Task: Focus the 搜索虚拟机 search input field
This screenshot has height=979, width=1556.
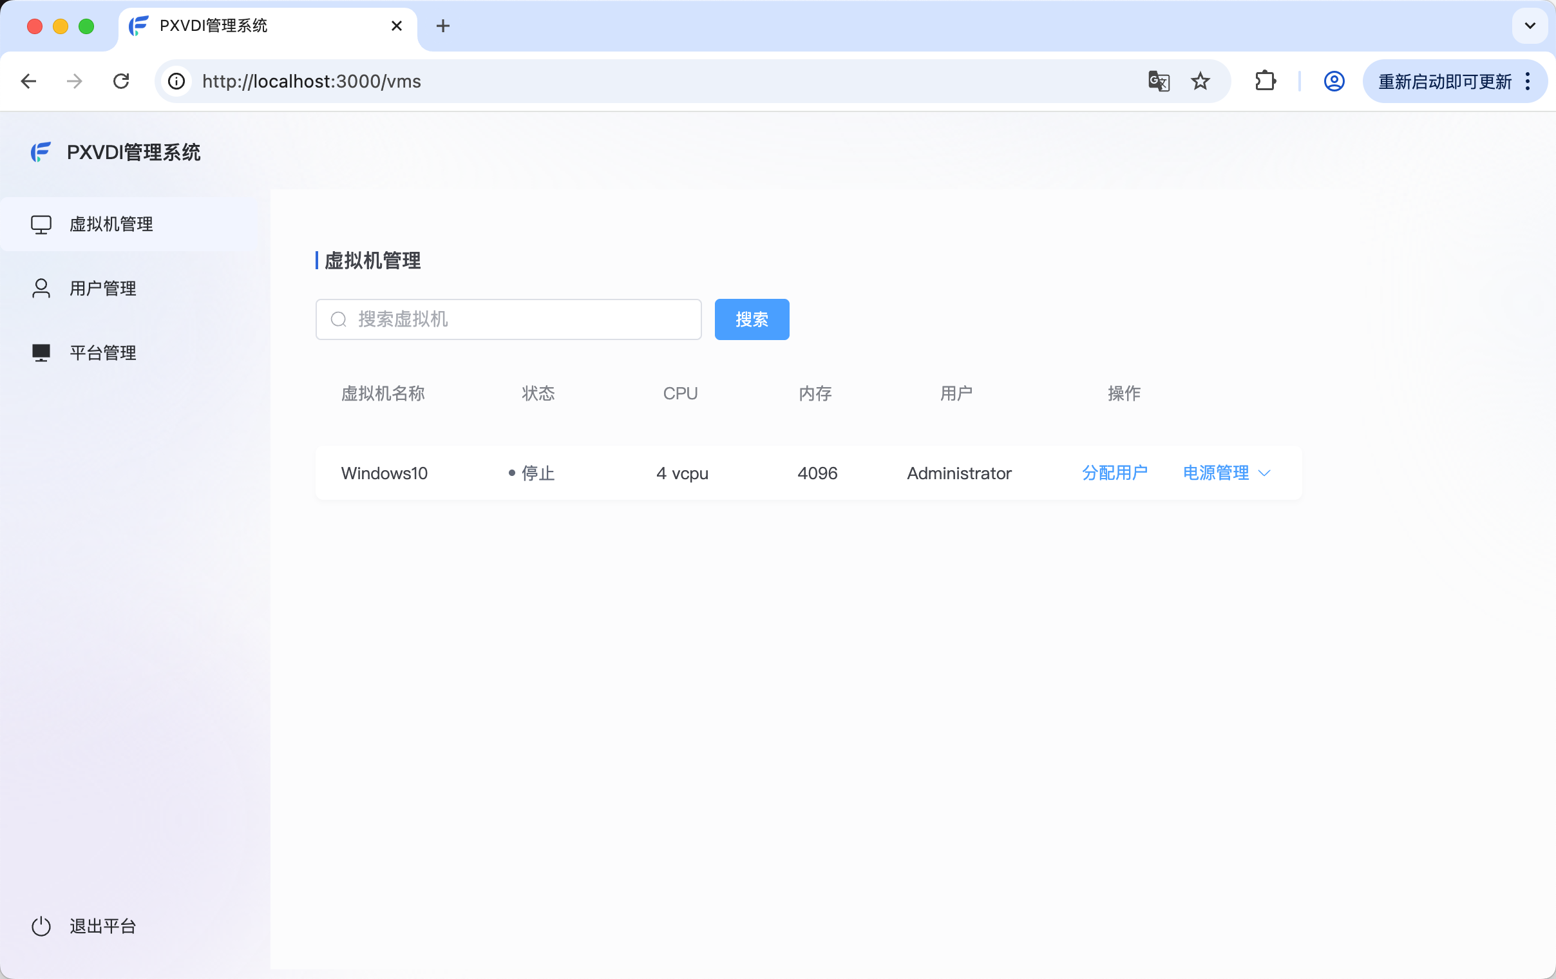Action: (524, 319)
